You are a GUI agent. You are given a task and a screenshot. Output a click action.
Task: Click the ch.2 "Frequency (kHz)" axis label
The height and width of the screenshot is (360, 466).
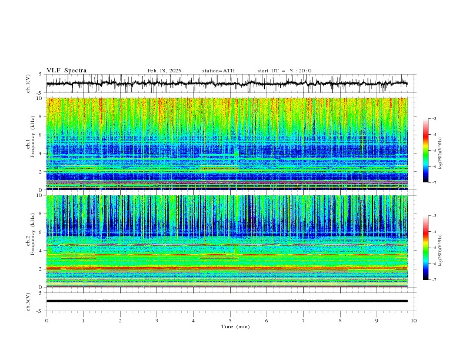coord(32,234)
